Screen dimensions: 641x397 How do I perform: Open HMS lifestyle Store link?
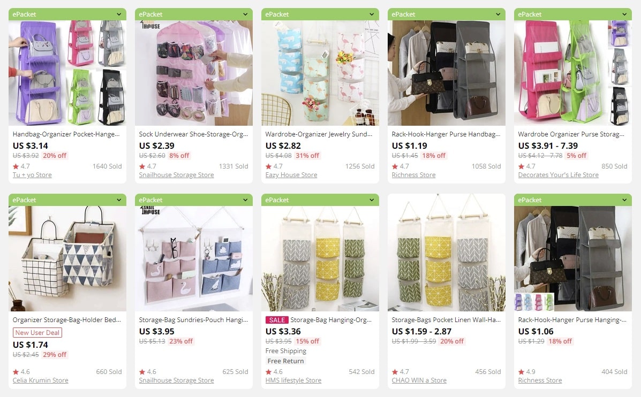tap(293, 380)
